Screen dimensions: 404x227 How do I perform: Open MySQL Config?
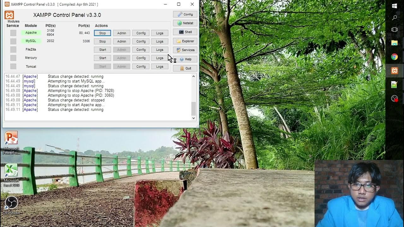coord(141,41)
